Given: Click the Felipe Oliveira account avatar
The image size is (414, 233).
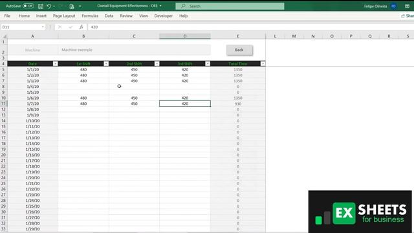Looking at the screenshot, I should coord(393,6).
